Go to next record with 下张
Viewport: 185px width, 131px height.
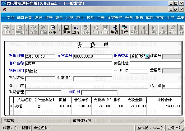(153, 30)
